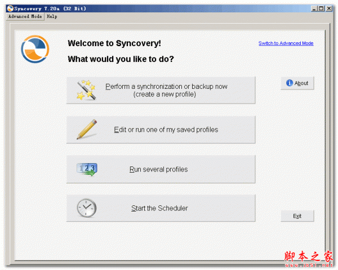Click the Syncovery title bar app icon
338x270 pixels.
point(10,8)
